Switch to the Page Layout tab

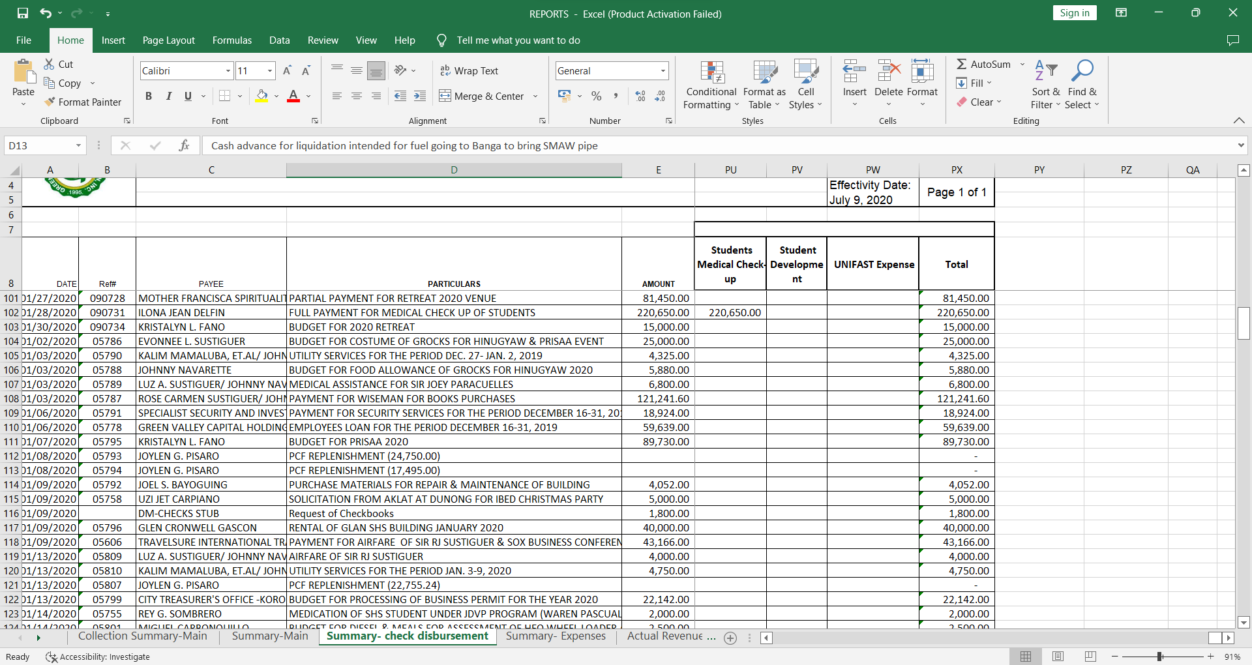(x=169, y=40)
